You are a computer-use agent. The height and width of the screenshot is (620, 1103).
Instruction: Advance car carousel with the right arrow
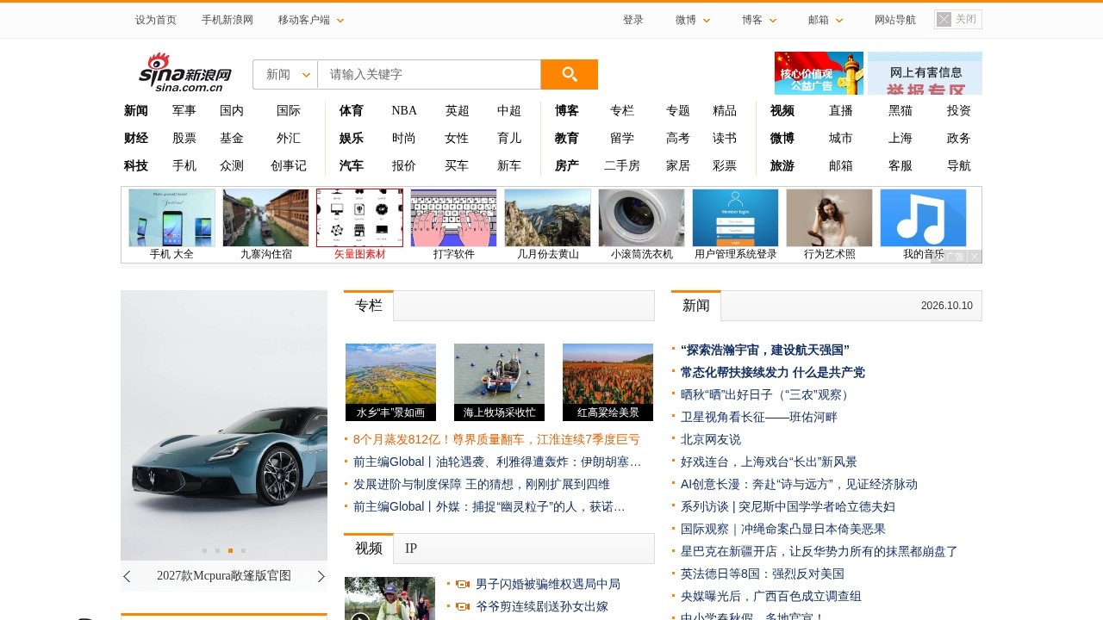(321, 576)
